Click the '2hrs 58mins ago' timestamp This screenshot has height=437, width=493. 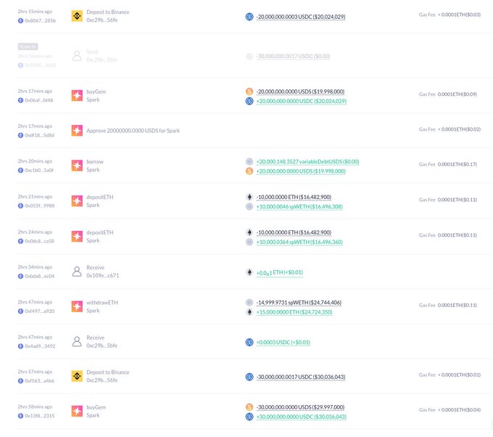point(35,407)
